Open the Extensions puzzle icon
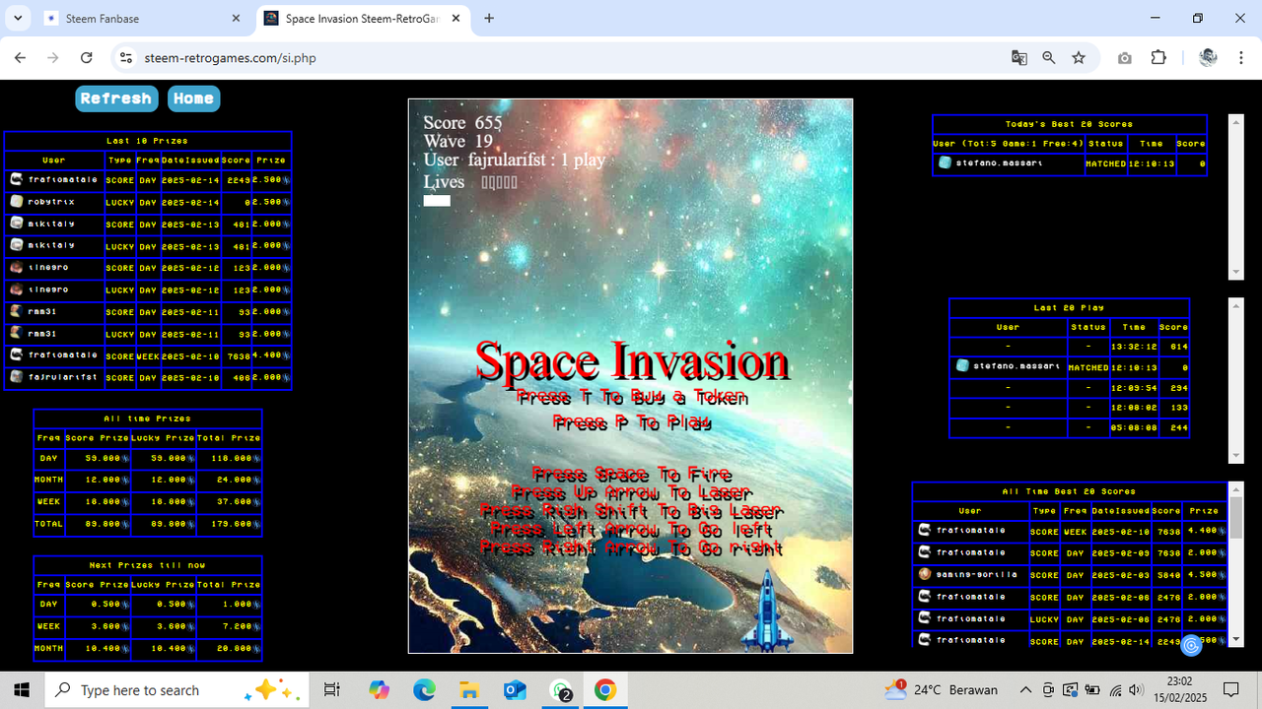The image size is (1262, 709). tap(1158, 58)
